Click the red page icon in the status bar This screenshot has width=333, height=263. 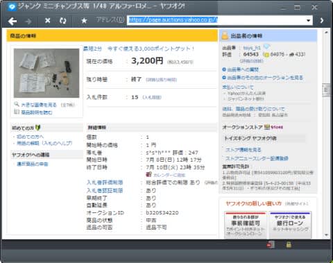271,245
